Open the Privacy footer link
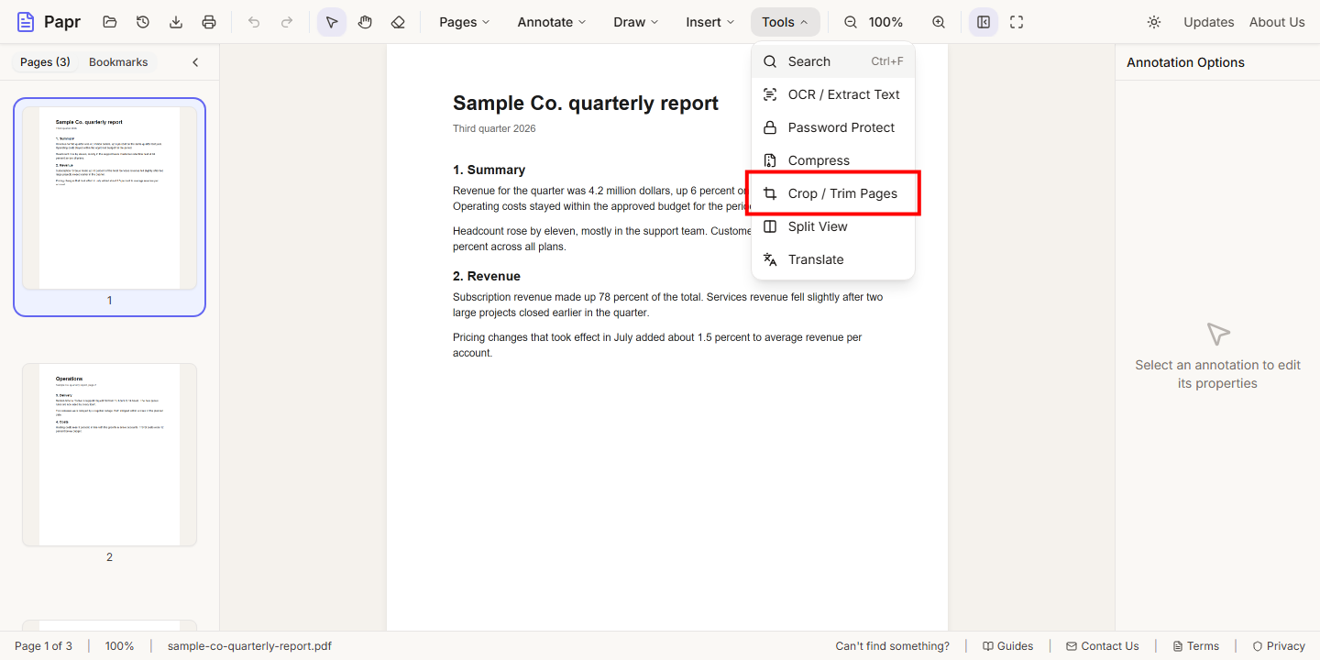 (1279, 646)
